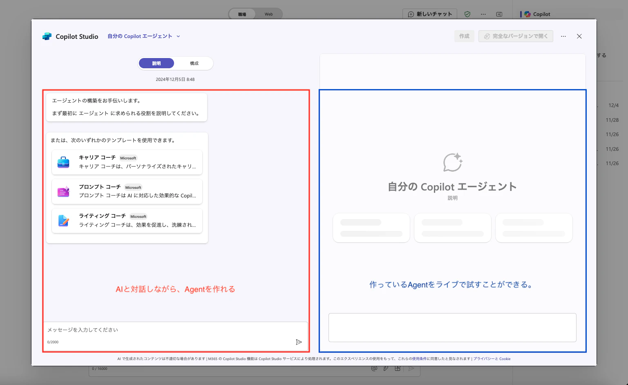The image size is (628, 385).
Task: Select the 職場 toggle in background window
Action: coord(242,14)
